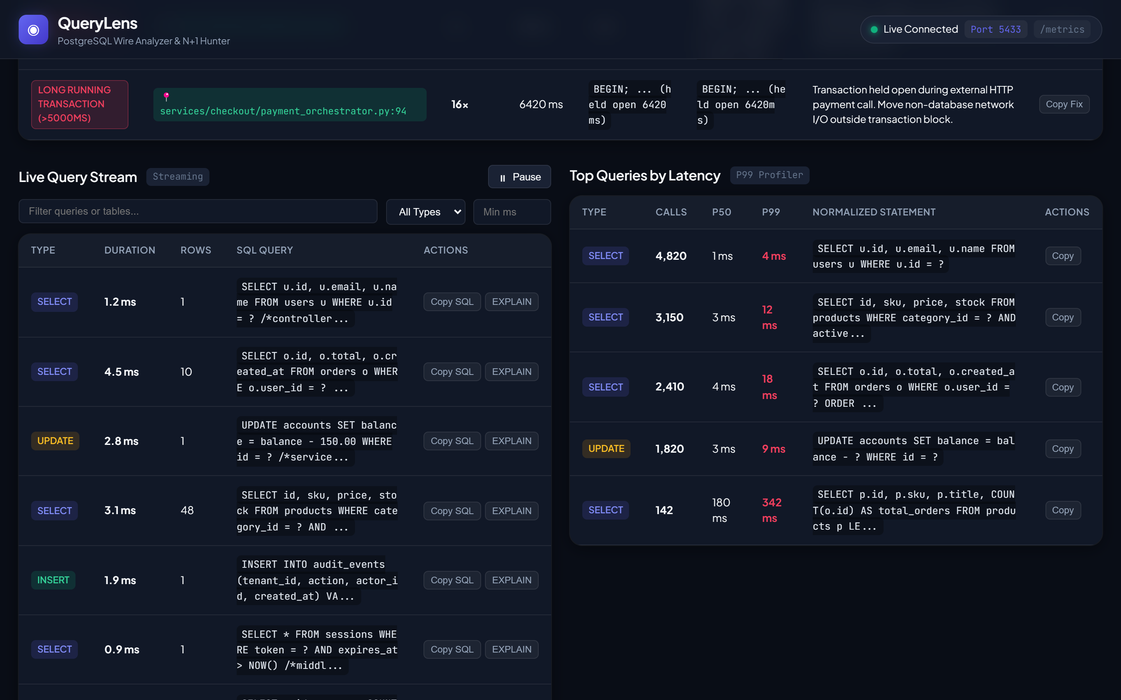Viewport: 1121px width, 700px height.
Task: Click the INSERT type badge
Action: click(53, 580)
